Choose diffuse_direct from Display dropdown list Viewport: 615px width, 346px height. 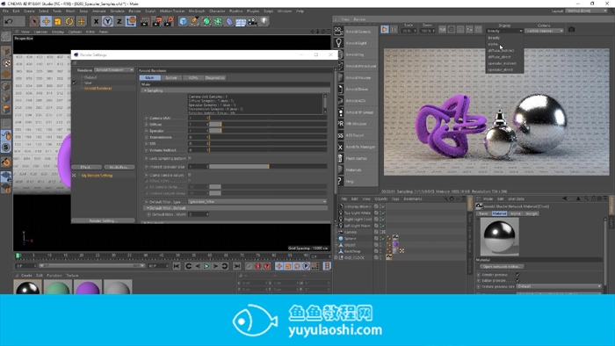[x=500, y=57]
